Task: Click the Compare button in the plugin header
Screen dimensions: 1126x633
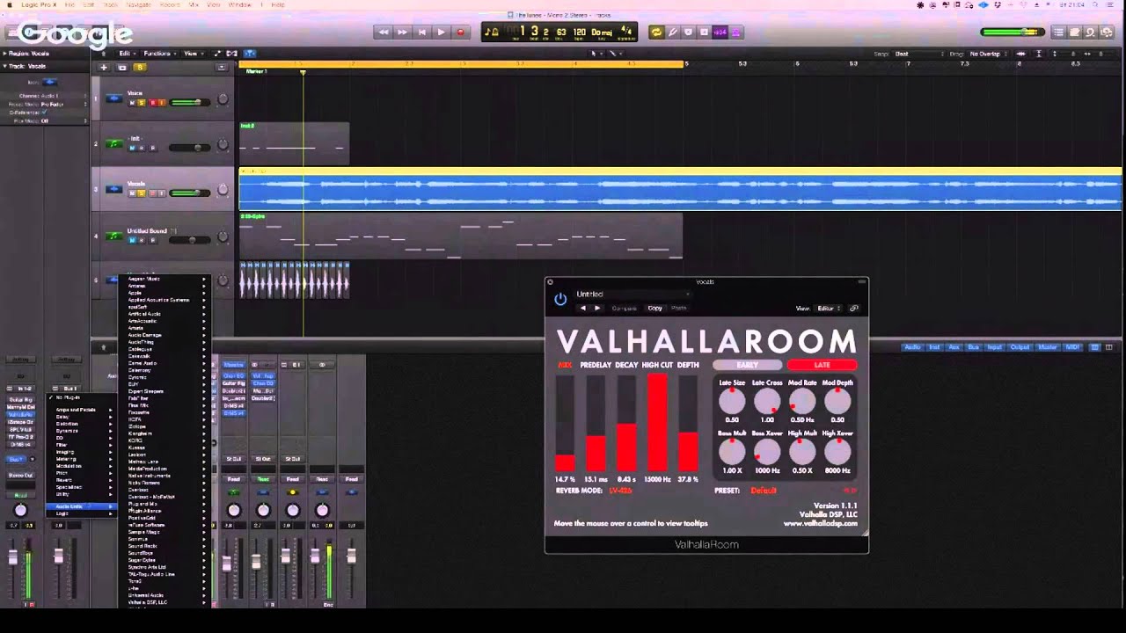Action: 625,309
